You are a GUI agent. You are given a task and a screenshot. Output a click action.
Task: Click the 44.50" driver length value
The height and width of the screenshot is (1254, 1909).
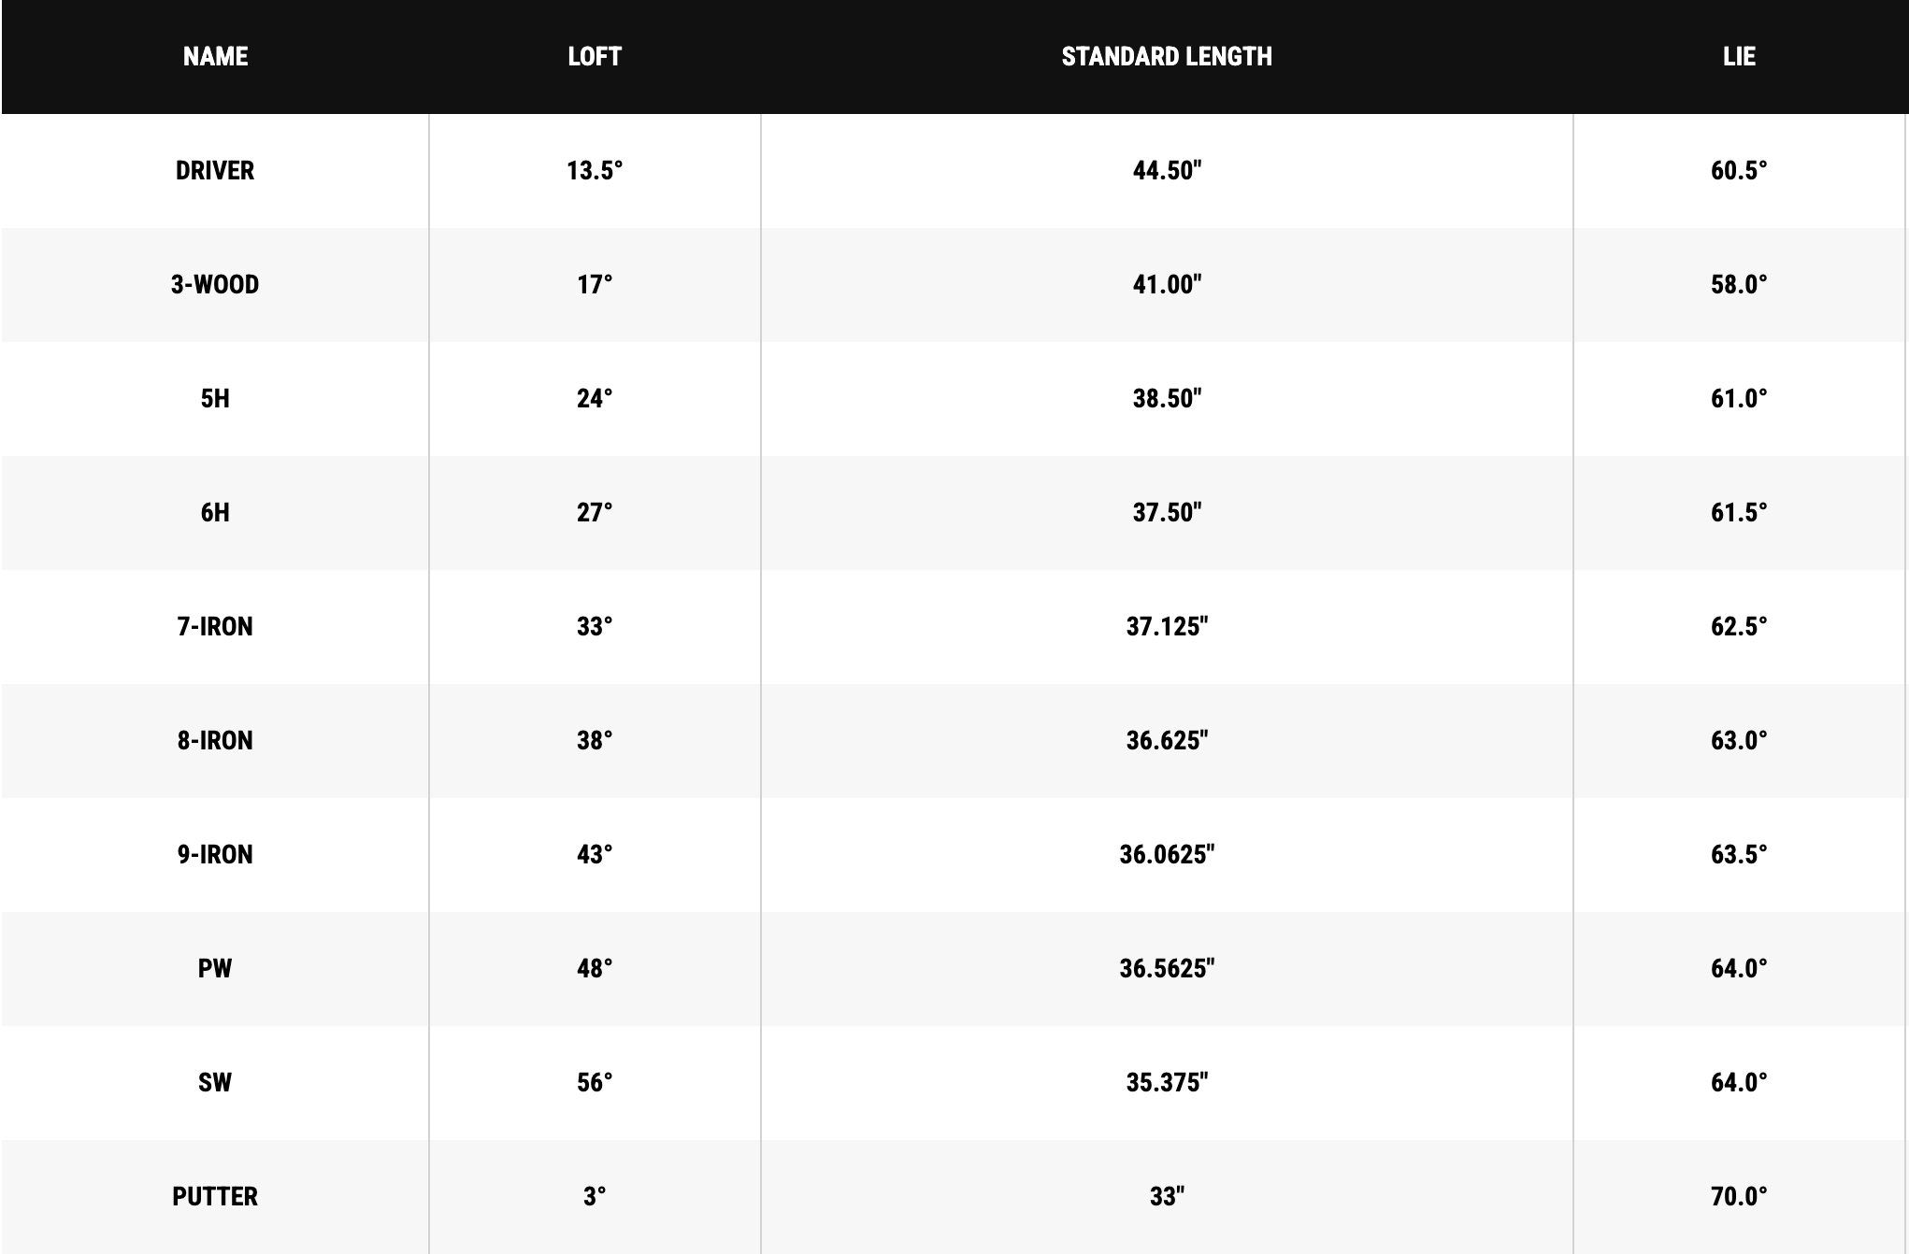pyautogui.click(x=1167, y=170)
